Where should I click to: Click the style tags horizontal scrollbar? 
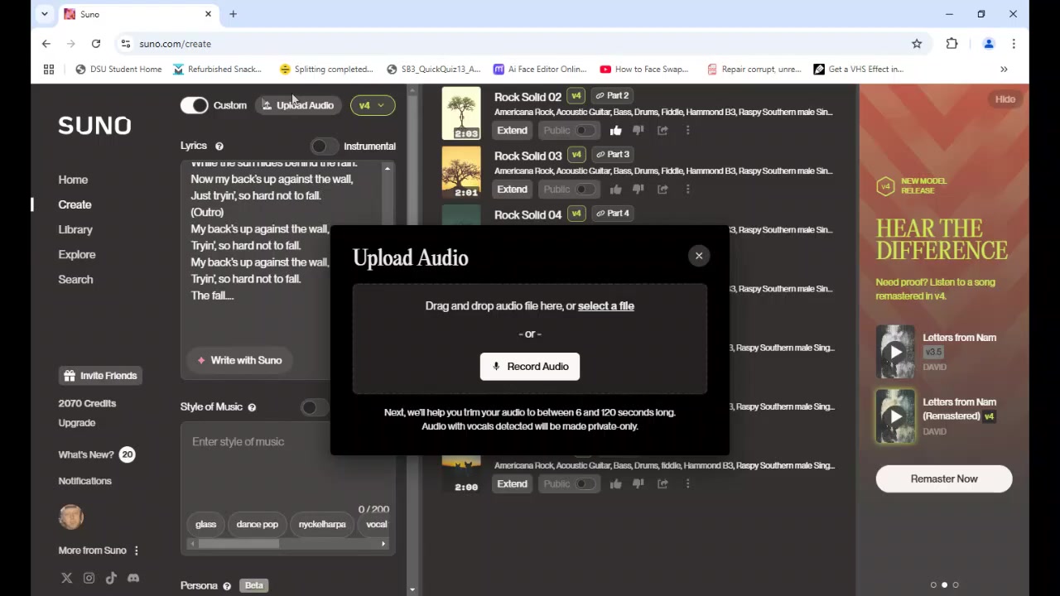click(238, 544)
